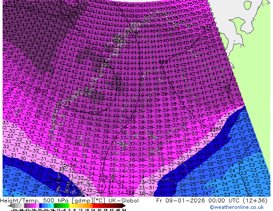
Task: Click the 'UK-Global' model name label
Action: coord(124,201)
